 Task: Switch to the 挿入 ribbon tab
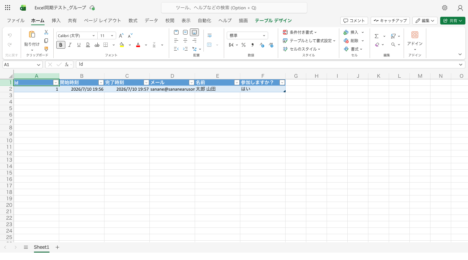(x=56, y=20)
